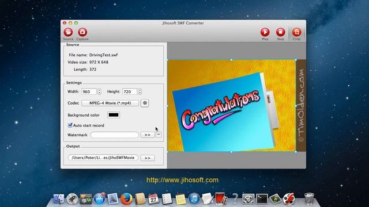Remove watermark with minus button
369x207 pixels.
coord(159,135)
